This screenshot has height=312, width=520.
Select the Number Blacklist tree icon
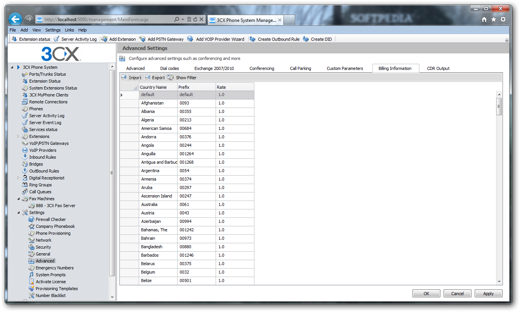[32, 295]
